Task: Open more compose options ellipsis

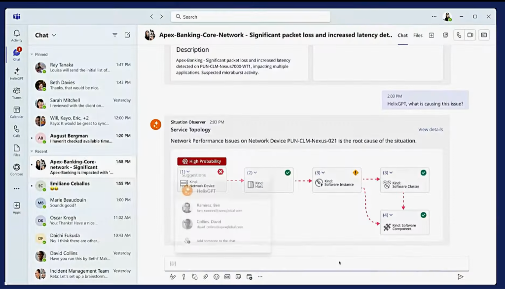Action: tap(260, 277)
